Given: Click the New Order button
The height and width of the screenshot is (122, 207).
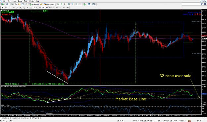Looking at the screenshot, I should click(x=34, y=4).
